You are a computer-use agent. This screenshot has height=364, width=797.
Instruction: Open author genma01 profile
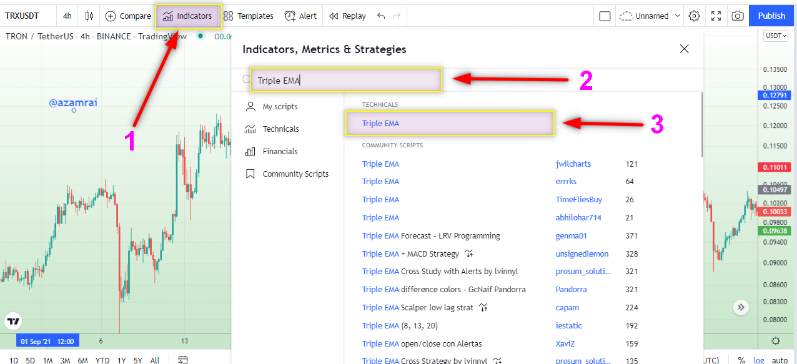(572, 236)
